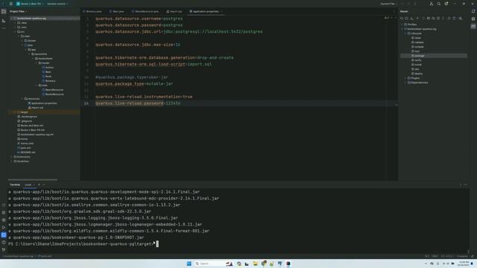Activate Terminal tool window icon in left stripe
Viewport: 477px width, 268px height.
point(4,235)
